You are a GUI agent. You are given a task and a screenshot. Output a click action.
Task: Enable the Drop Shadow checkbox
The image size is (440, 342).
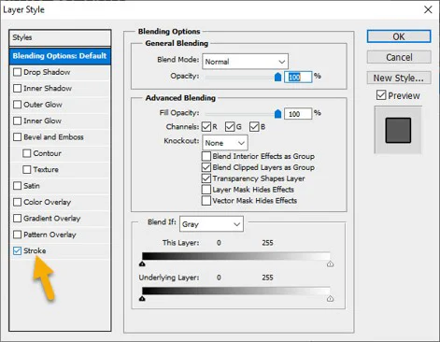[17, 72]
